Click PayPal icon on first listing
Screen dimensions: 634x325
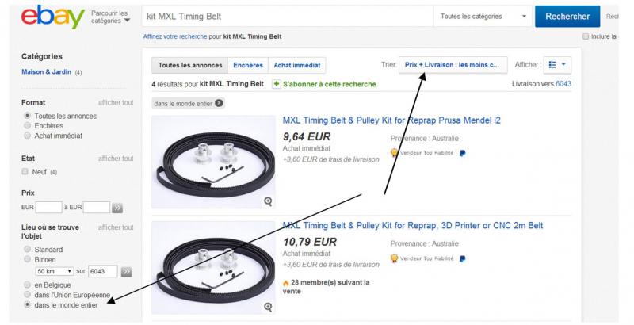pos(463,152)
